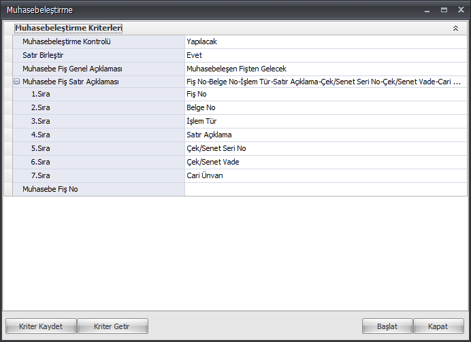Select the 6.Sıra value Çek/Senet Vade

(325, 162)
